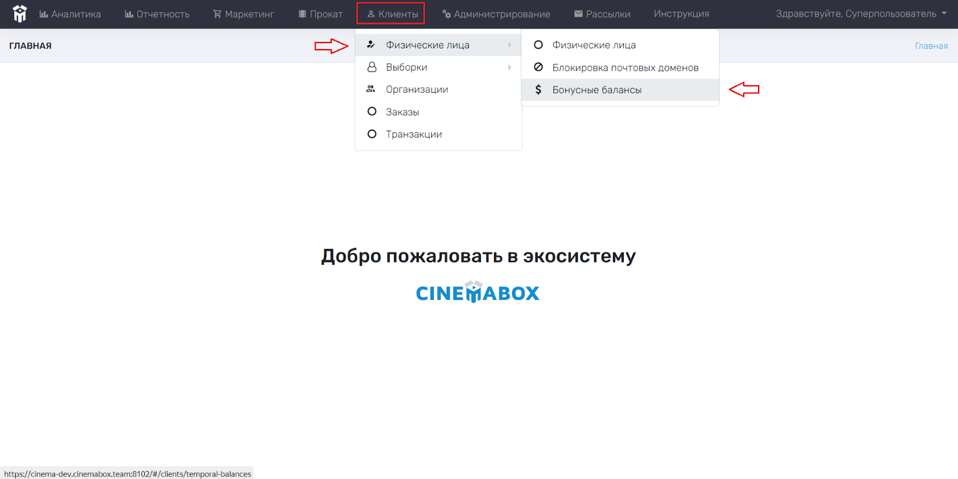Click the circle icon of submenu Физические лица
This screenshot has height=479, width=958.
538,45
